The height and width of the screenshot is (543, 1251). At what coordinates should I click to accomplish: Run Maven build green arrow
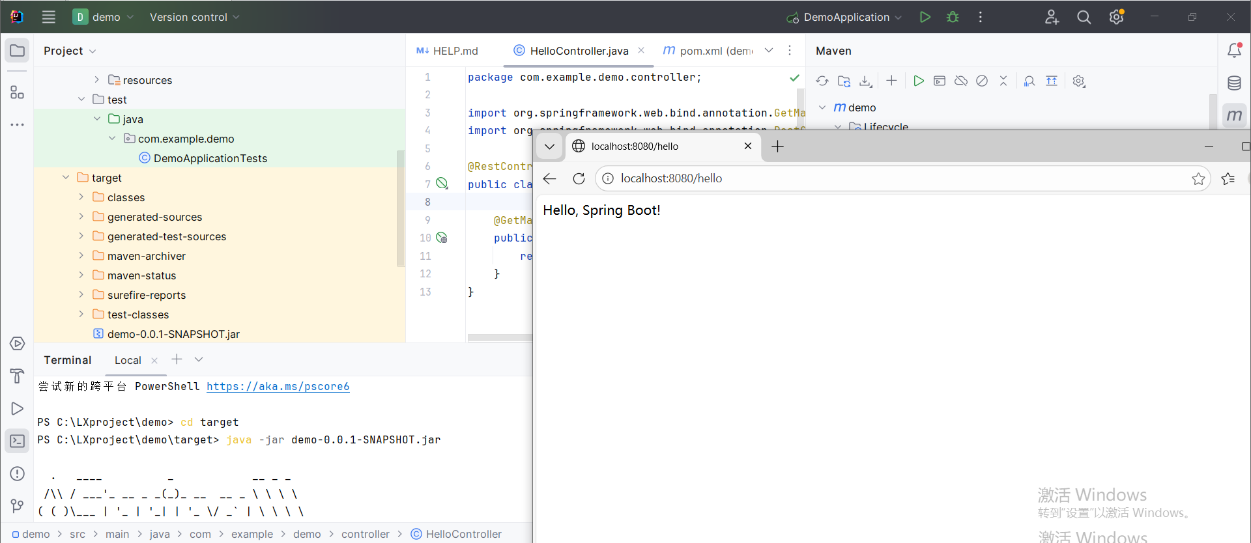tap(918, 81)
